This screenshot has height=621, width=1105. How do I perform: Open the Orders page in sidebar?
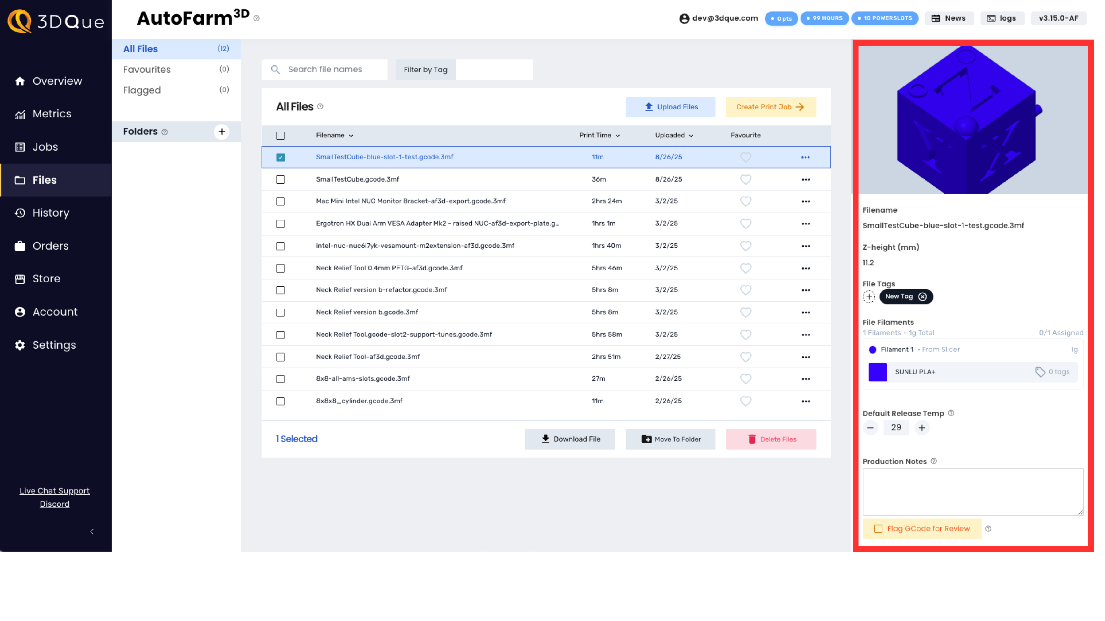tap(56, 246)
